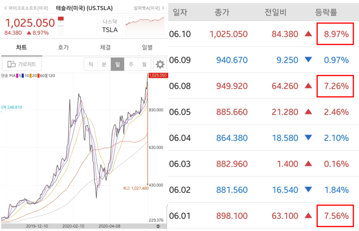The width and height of the screenshot is (359, 231).
Task: Click the red 1,025.050 price tag on chart
Action: (158, 75)
